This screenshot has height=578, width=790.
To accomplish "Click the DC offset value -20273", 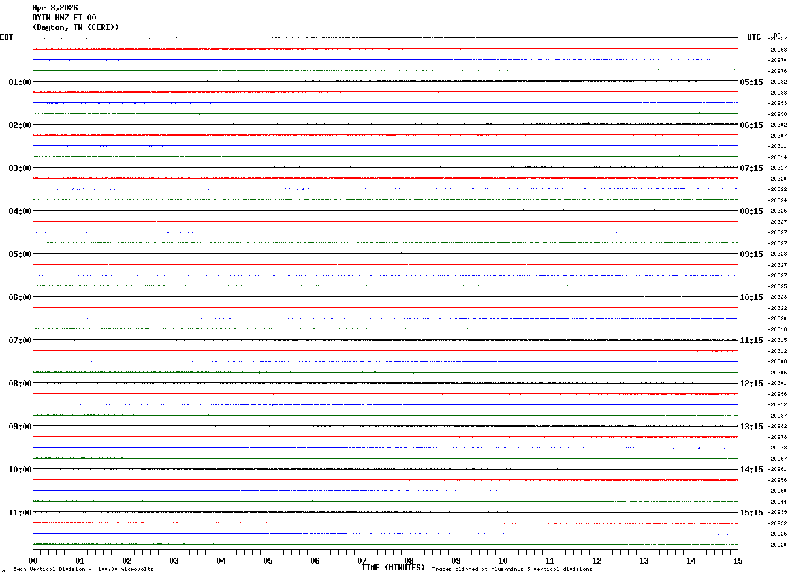I will [x=778, y=448].
